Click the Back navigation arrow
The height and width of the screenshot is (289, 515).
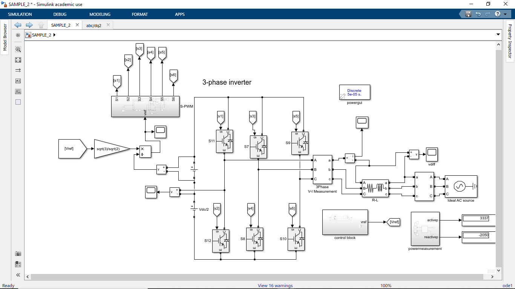[x=18, y=25]
